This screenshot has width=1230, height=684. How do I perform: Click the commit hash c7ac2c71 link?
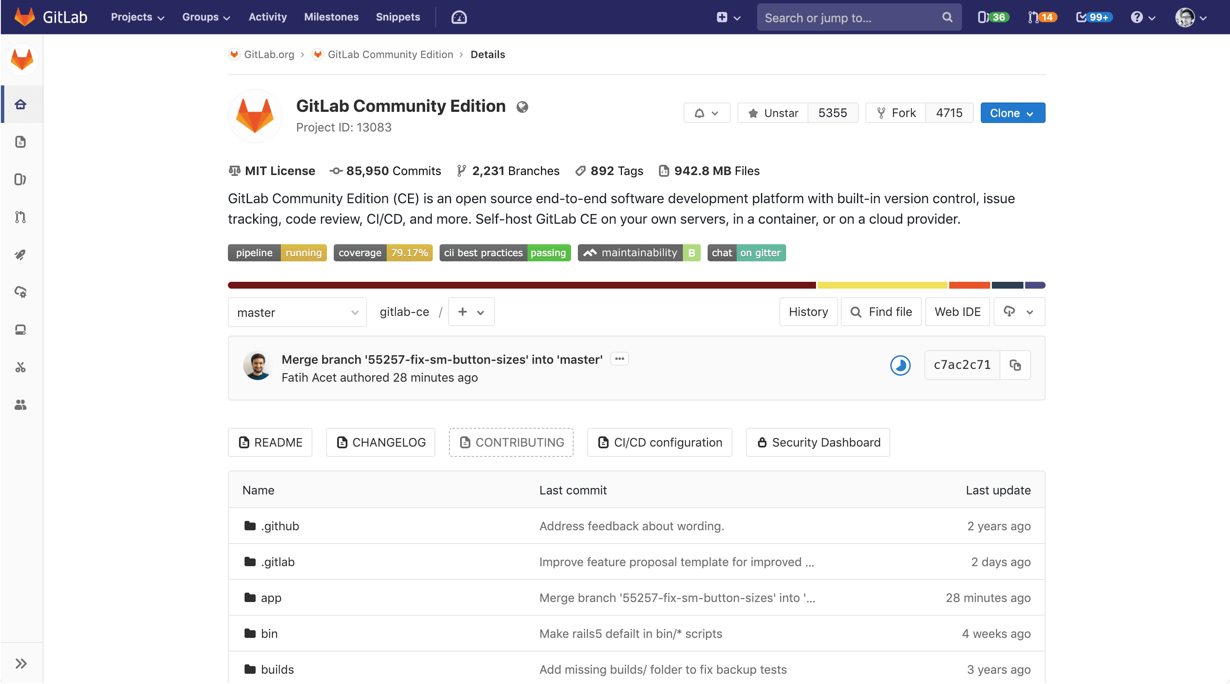[962, 365]
